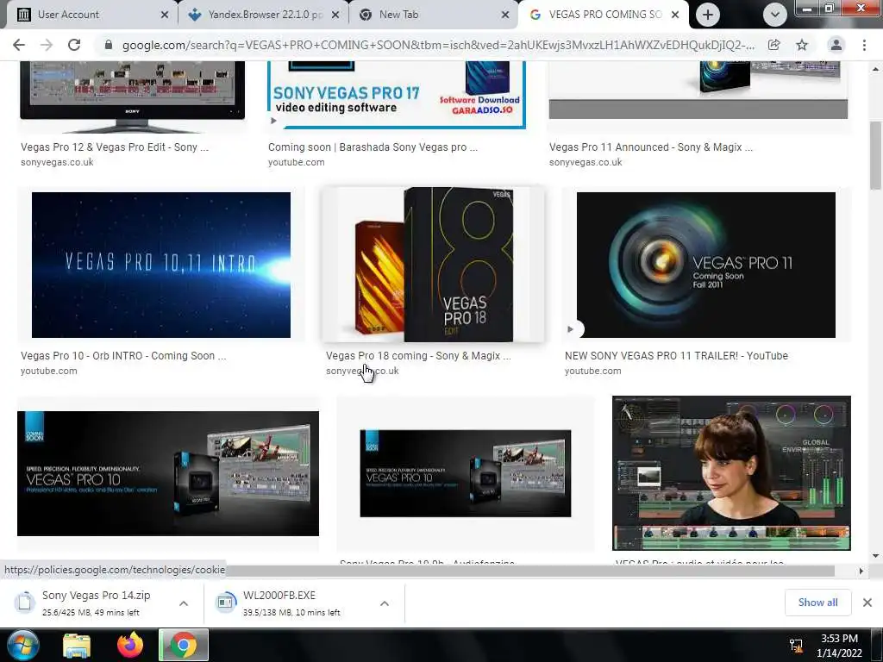Close the New Tab tab
Image resolution: width=883 pixels, height=662 pixels.
(505, 15)
